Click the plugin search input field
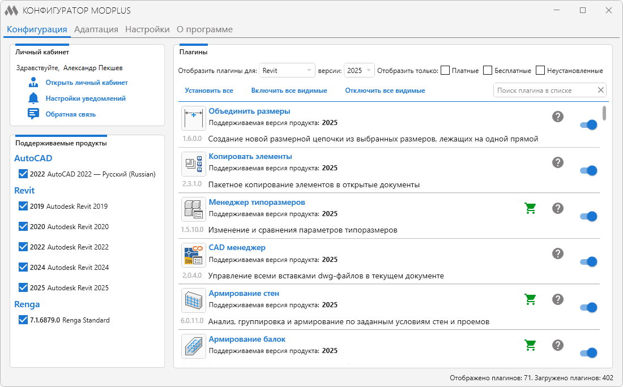The width and height of the screenshot is (623, 387). (544, 91)
